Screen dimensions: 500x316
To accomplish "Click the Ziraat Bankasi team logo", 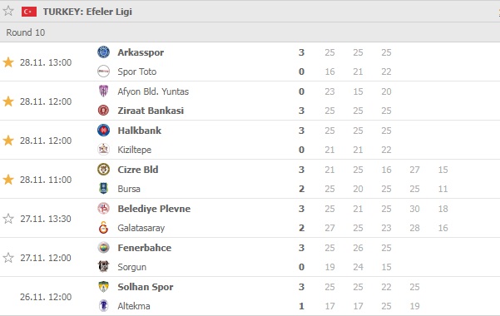I will point(103,111).
